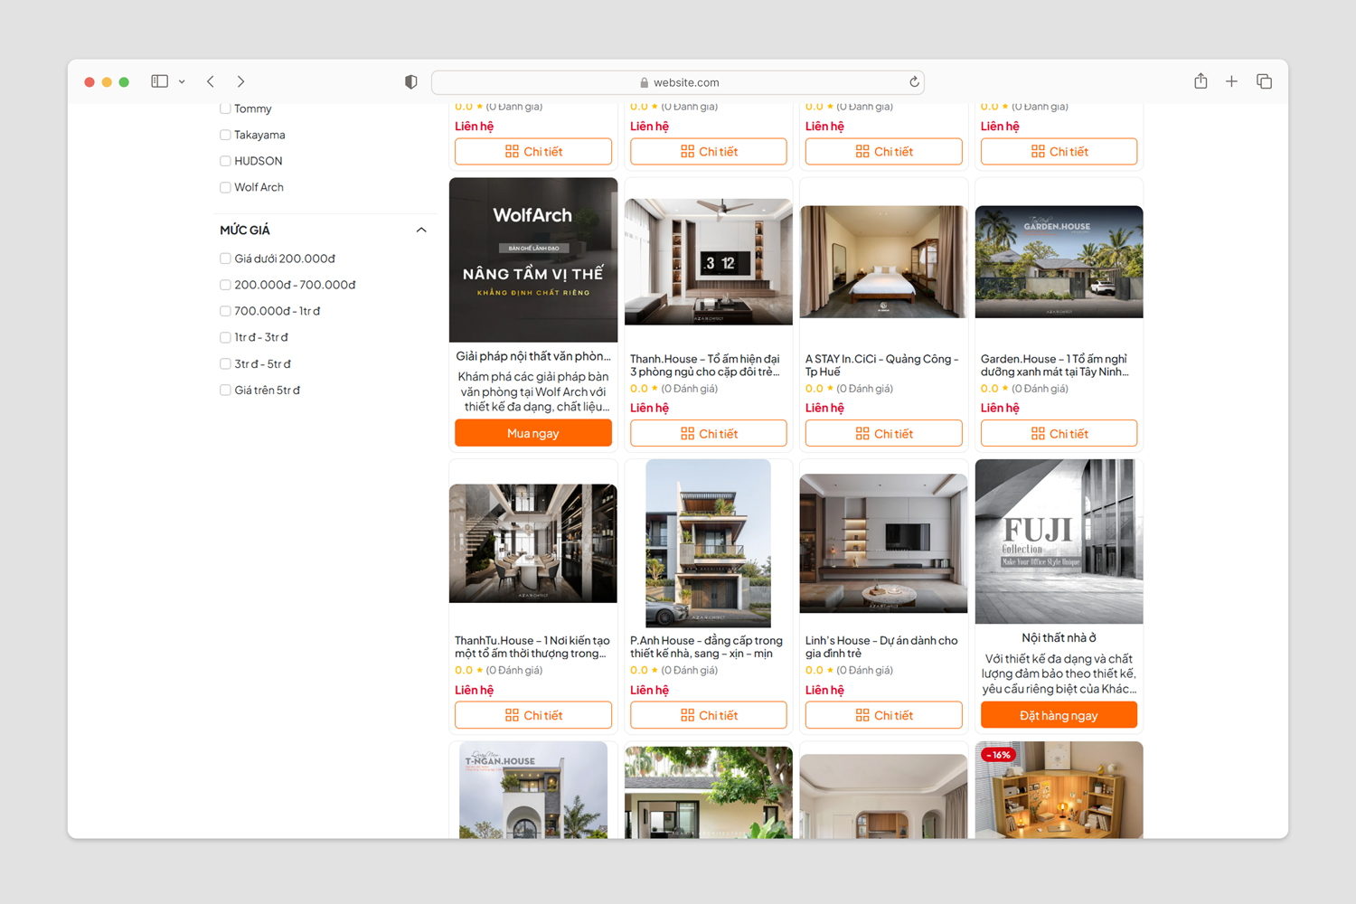This screenshot has height=904, width=1356.
Task: Open the sidebar options chevron
Action: (182, 81)
